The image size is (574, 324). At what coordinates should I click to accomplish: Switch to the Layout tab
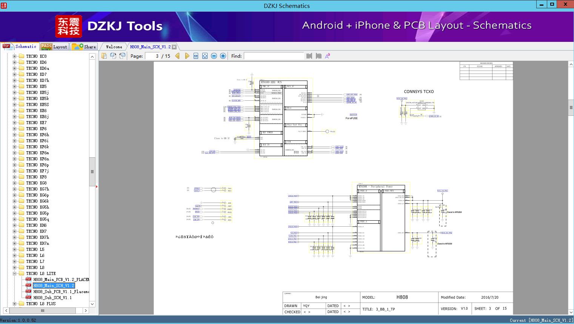[x=54, y=47]
